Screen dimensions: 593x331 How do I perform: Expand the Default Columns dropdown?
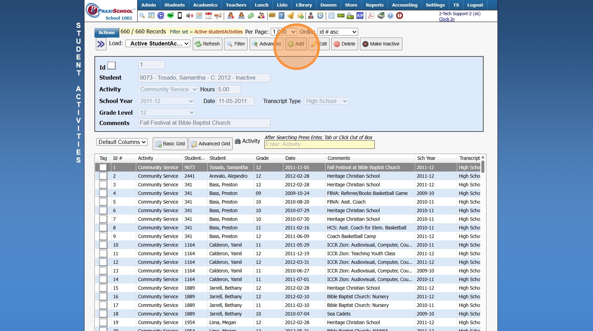click(122, 142)
